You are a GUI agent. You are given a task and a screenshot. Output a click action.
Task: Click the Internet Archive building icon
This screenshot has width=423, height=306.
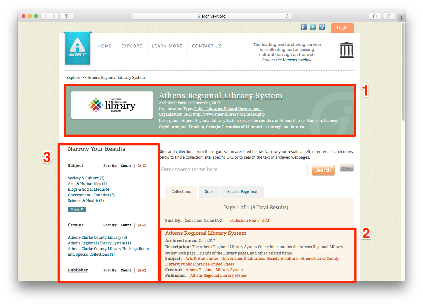coord(346,50)
